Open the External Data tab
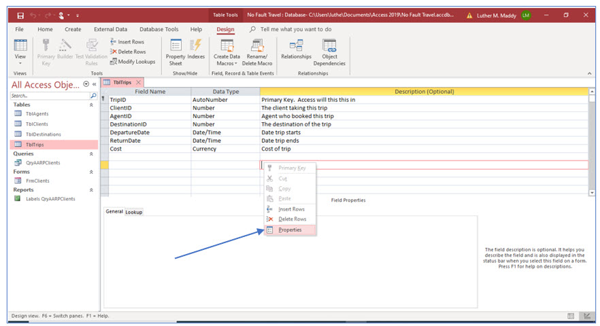This screenshot has width=600, height=326. click(x=111, y=29)
